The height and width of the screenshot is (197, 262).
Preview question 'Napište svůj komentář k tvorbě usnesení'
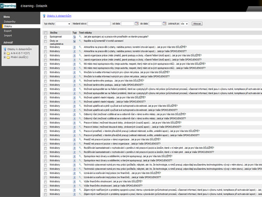click(80, 41)
